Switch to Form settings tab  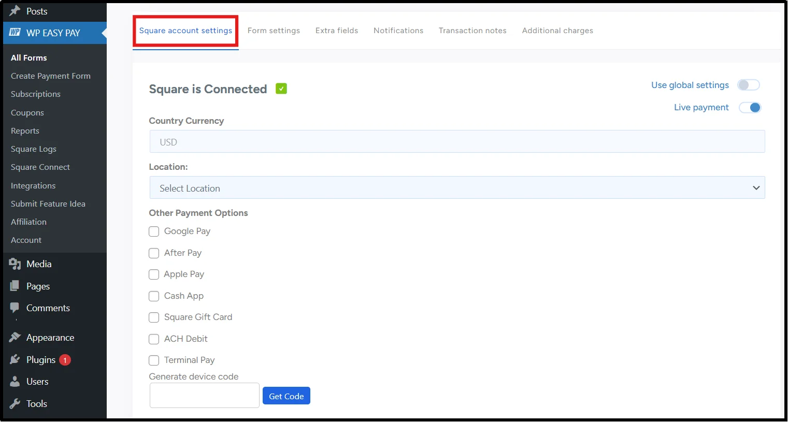point(274,31)
